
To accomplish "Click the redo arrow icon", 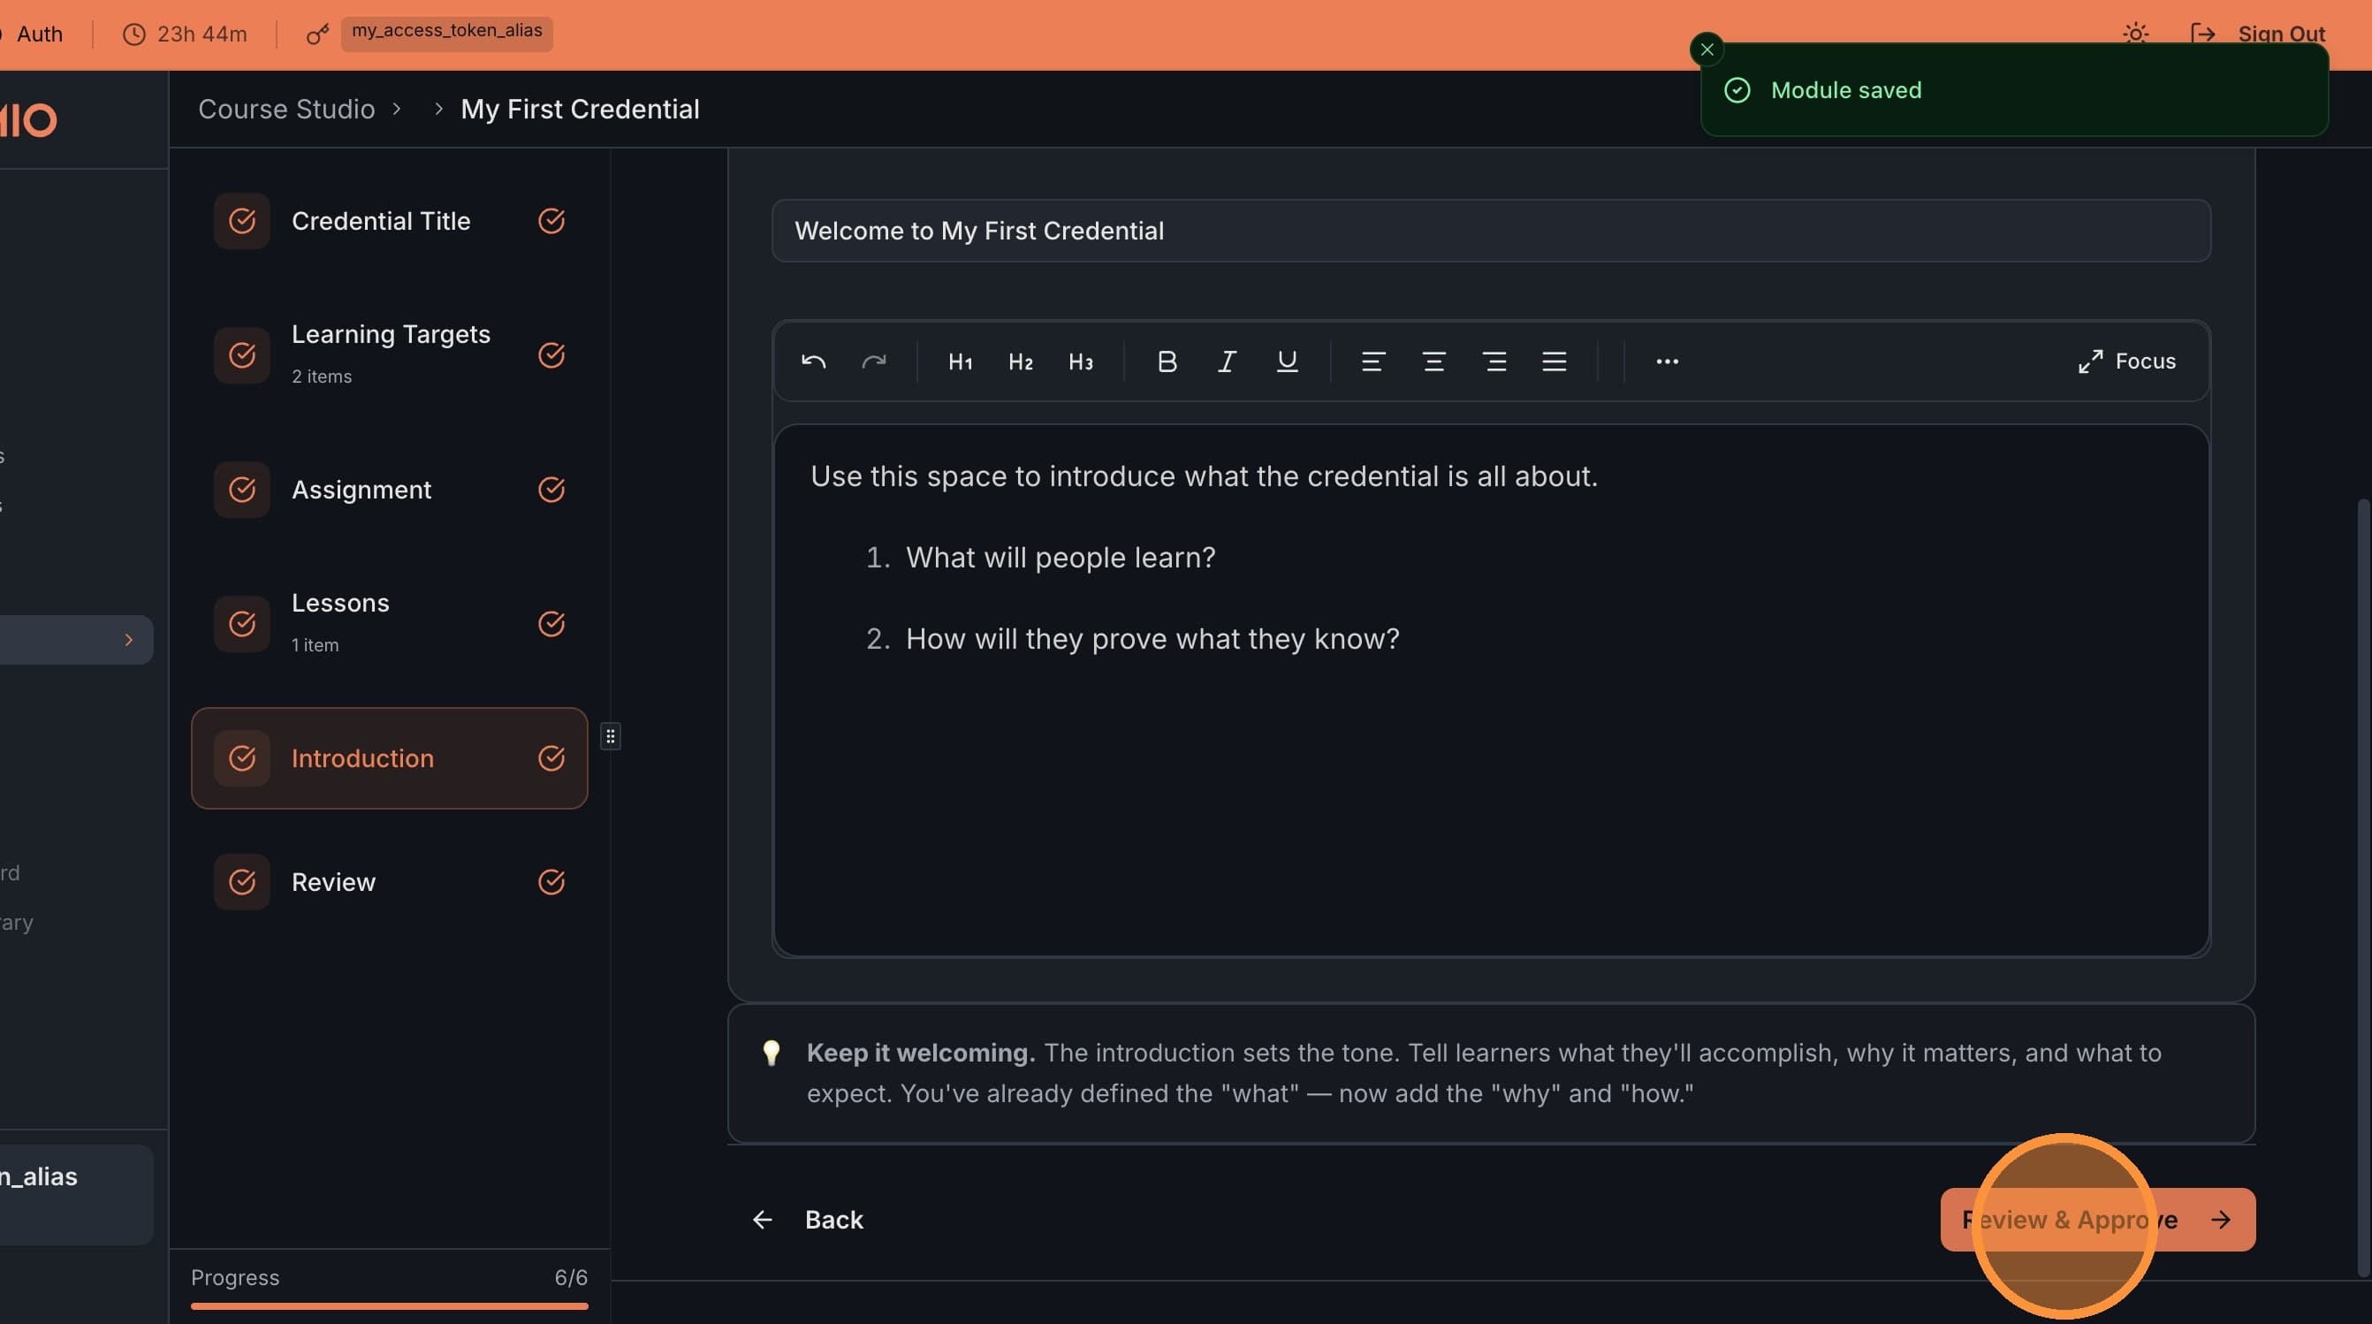I will [873, 361].
